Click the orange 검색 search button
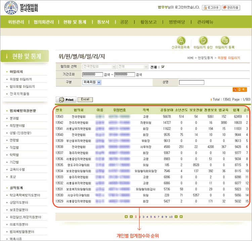 [x=240, y=89]
